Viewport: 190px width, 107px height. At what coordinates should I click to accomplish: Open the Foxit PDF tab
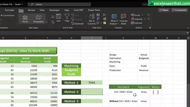[x=78, y=10]
